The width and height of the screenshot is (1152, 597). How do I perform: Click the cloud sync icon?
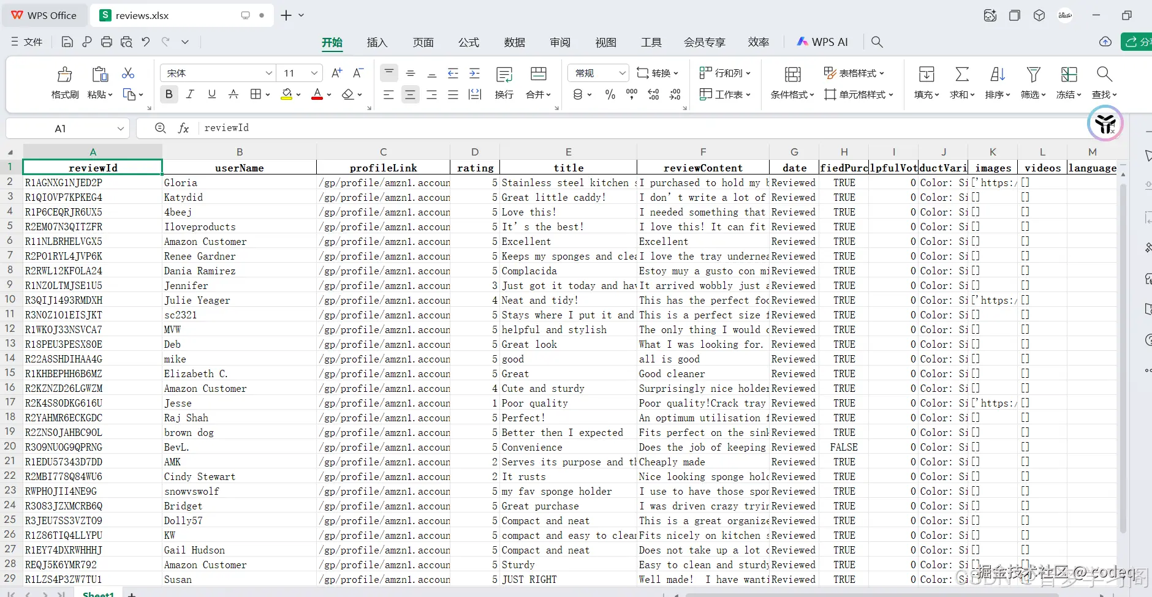[1105, 42]
